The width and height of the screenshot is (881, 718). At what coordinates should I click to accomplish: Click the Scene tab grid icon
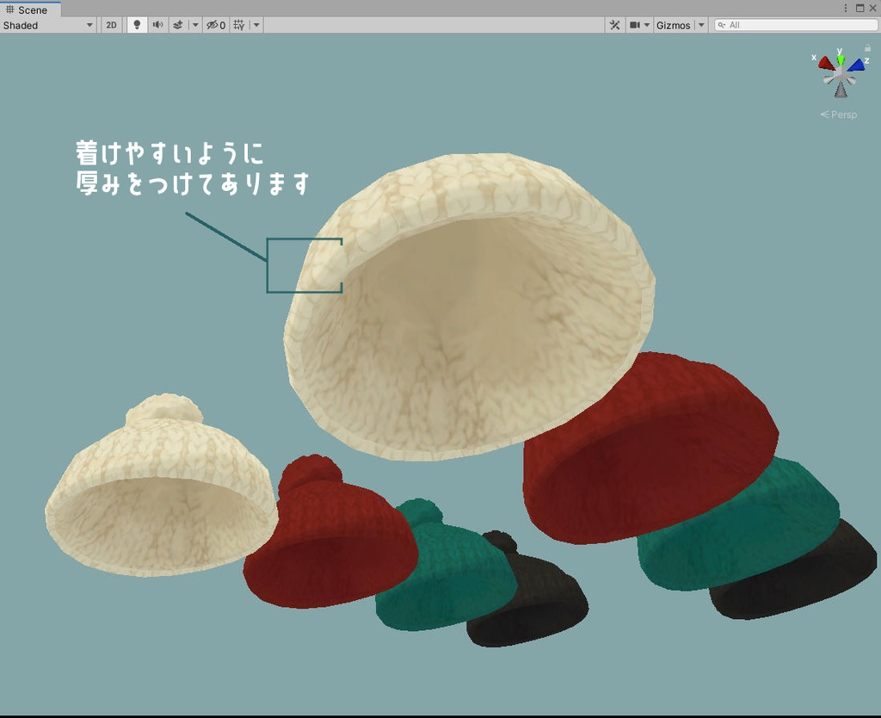12,9
